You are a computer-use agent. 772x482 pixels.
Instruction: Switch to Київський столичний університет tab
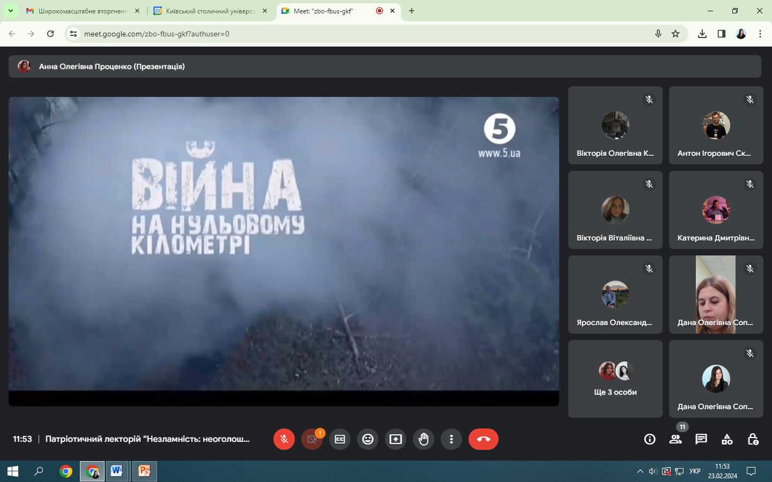pyautogui.click(x=210, y=11)
